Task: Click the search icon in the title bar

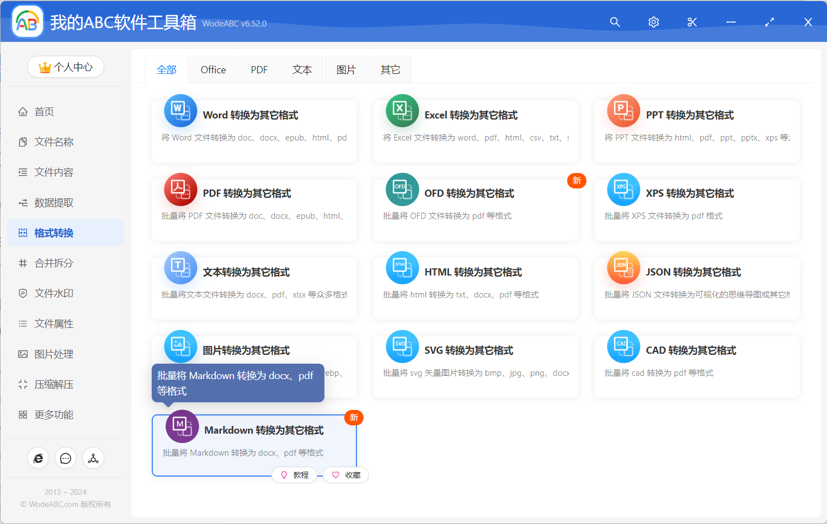Action: point(615,22)
